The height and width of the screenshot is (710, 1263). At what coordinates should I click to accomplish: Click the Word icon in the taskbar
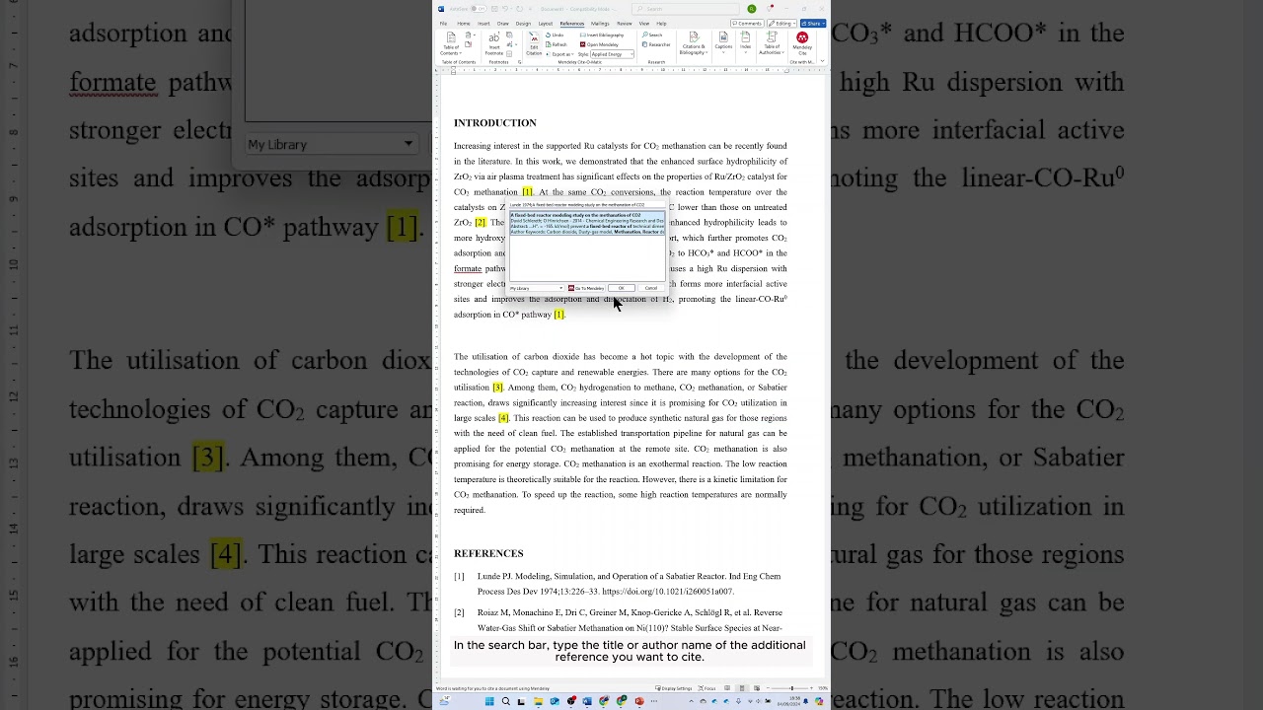pyautogui.click(x=587, y=701)
